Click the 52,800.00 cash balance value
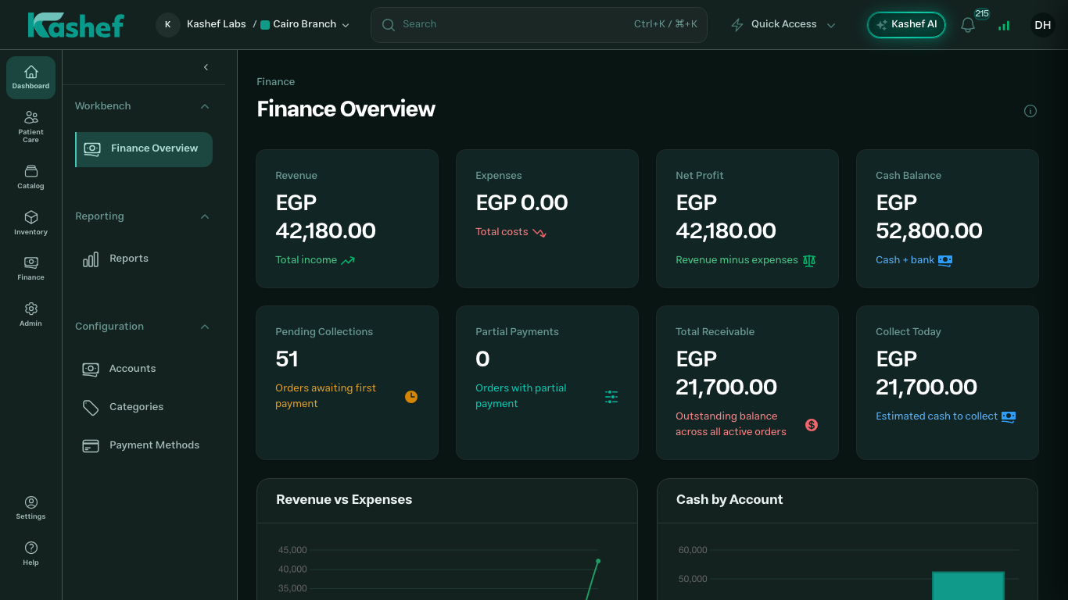Viewport: 1068px width, 600px height. coord(929,231)
